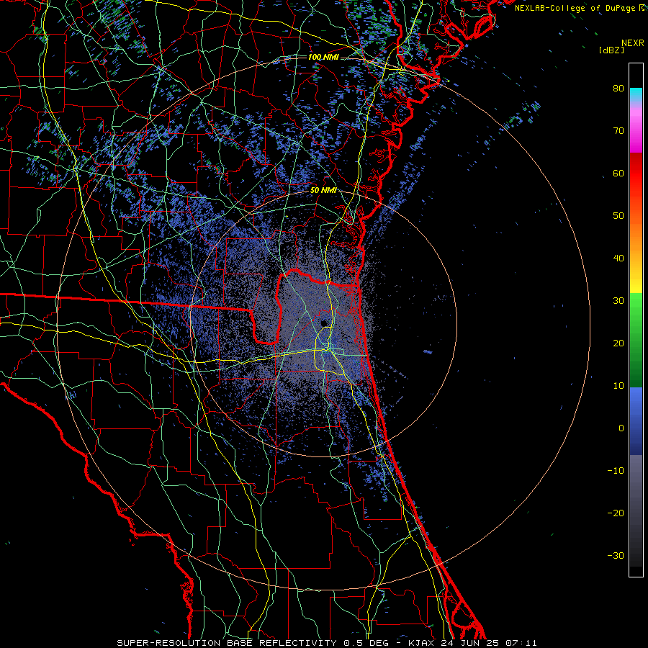
Task: Click the NEXR label above the scale
Action: pos(633,43)
